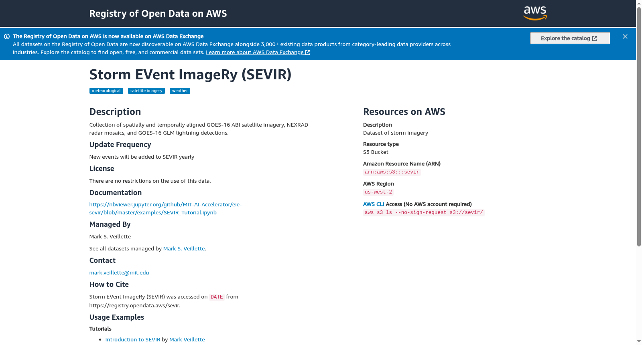
Task: View all datasets by Mark S. Veillette
Action: tap(184, 249)
